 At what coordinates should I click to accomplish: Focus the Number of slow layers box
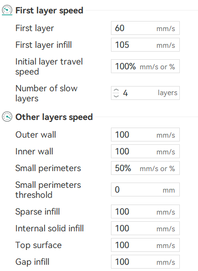[x=145, y=93]
